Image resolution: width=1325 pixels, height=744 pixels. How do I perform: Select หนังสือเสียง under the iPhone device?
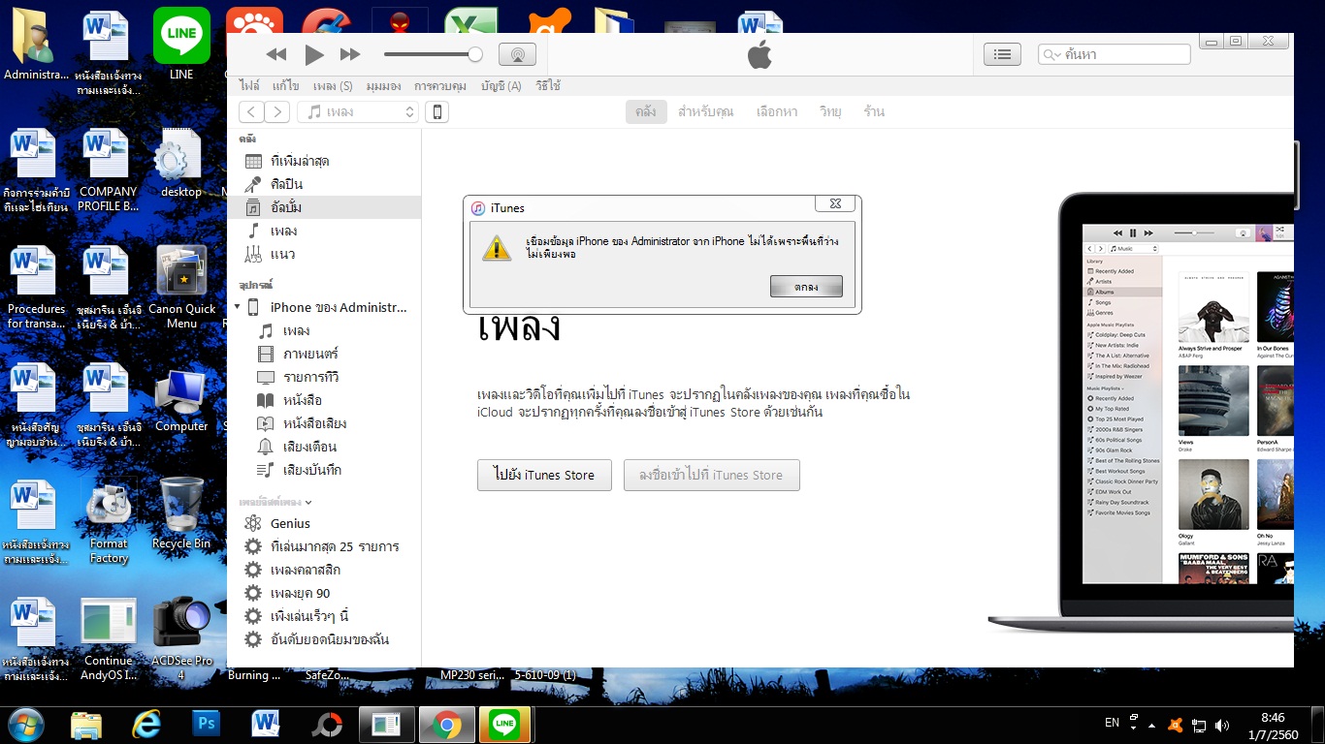point(325,423)
